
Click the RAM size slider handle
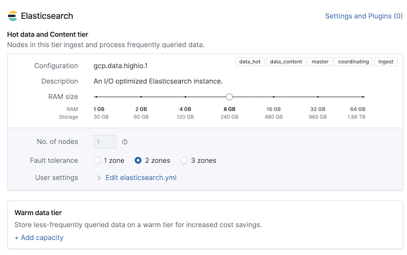[229, 97]
